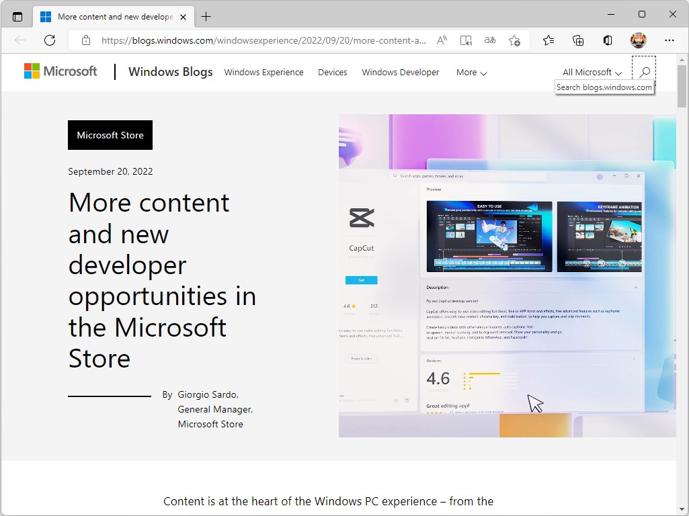689x516 pixels.
Task: Add this page to favorites
Action: tap(514, 40)
